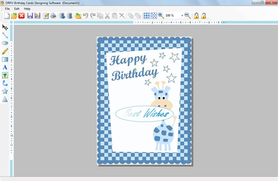Open the 100 % zoom level dropdown
The image size is (278, 181).
pos(182,16)
